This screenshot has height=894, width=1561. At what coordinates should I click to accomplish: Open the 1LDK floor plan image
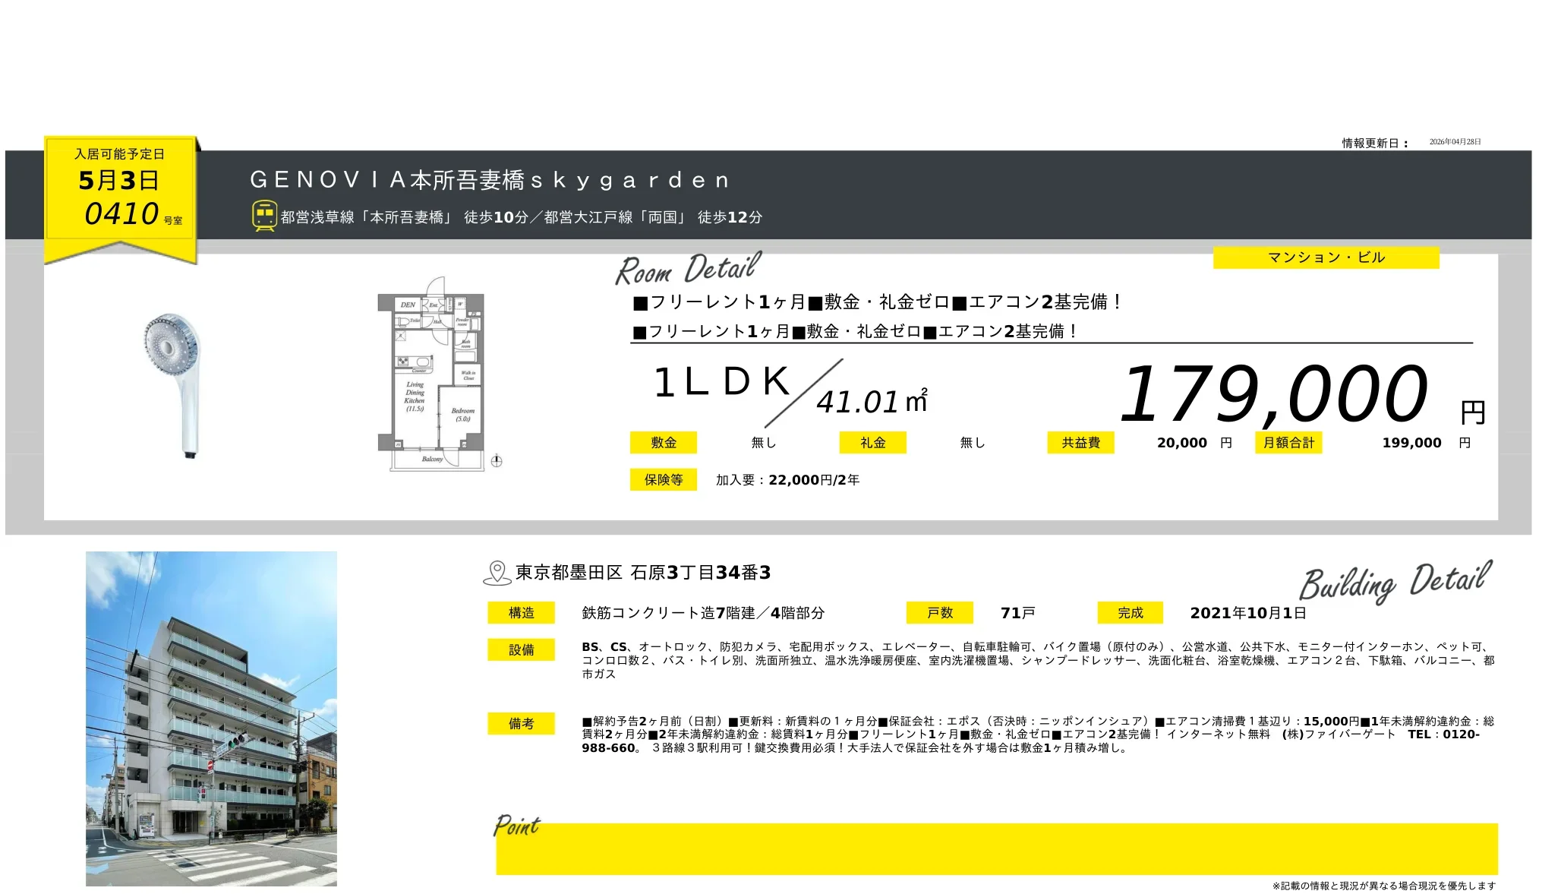coord(430,373)
